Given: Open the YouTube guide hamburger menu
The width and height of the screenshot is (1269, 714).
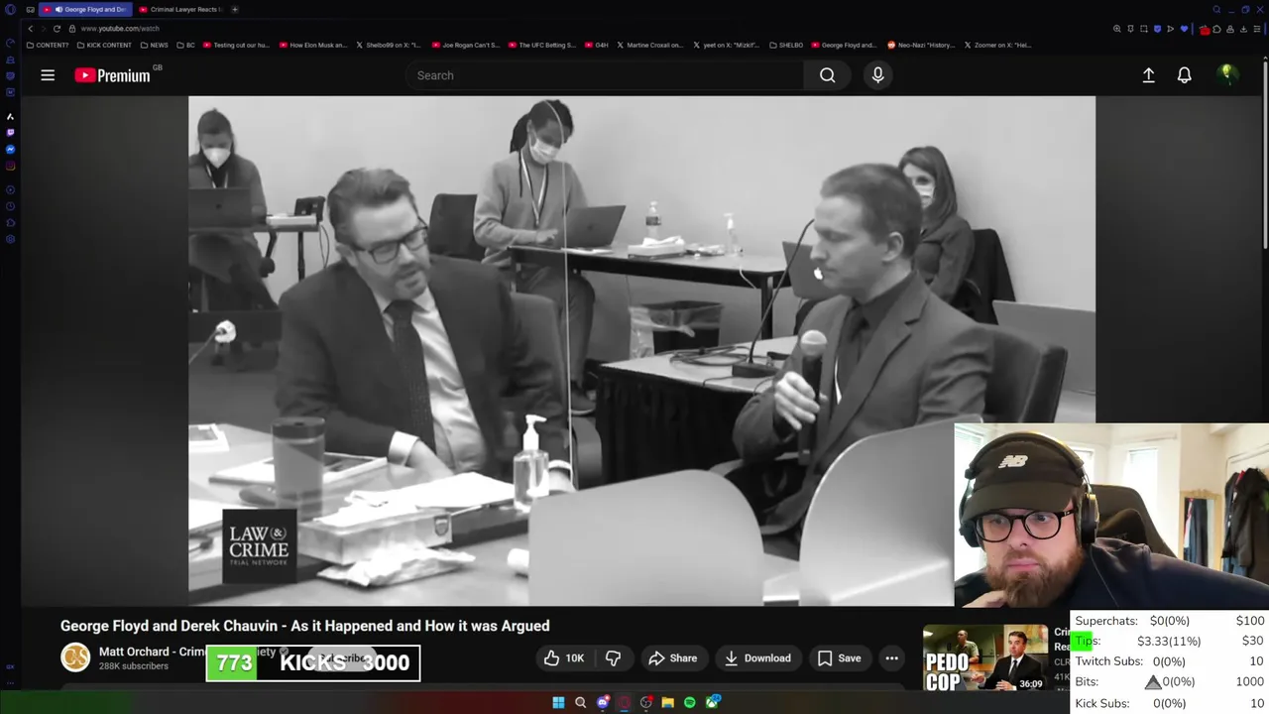Looking at the screenshot, I should point(48,75).
